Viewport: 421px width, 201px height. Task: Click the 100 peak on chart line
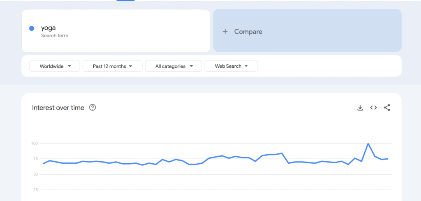[x=368, y=144]
